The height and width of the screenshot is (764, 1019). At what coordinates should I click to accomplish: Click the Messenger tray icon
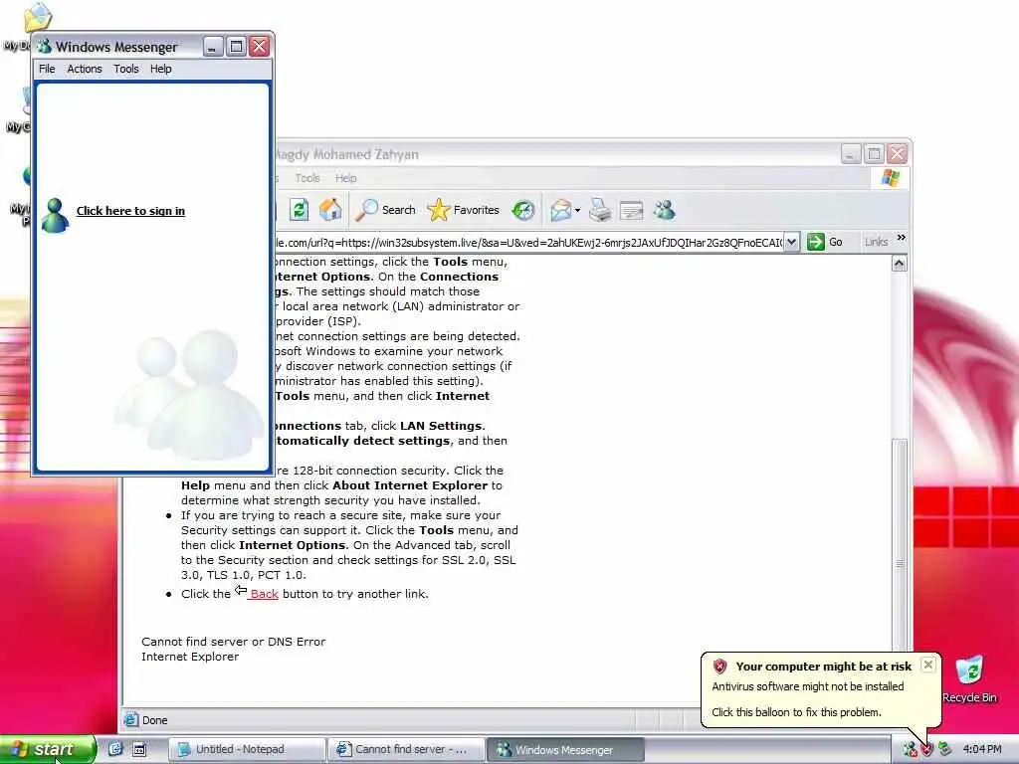(910, 750)
